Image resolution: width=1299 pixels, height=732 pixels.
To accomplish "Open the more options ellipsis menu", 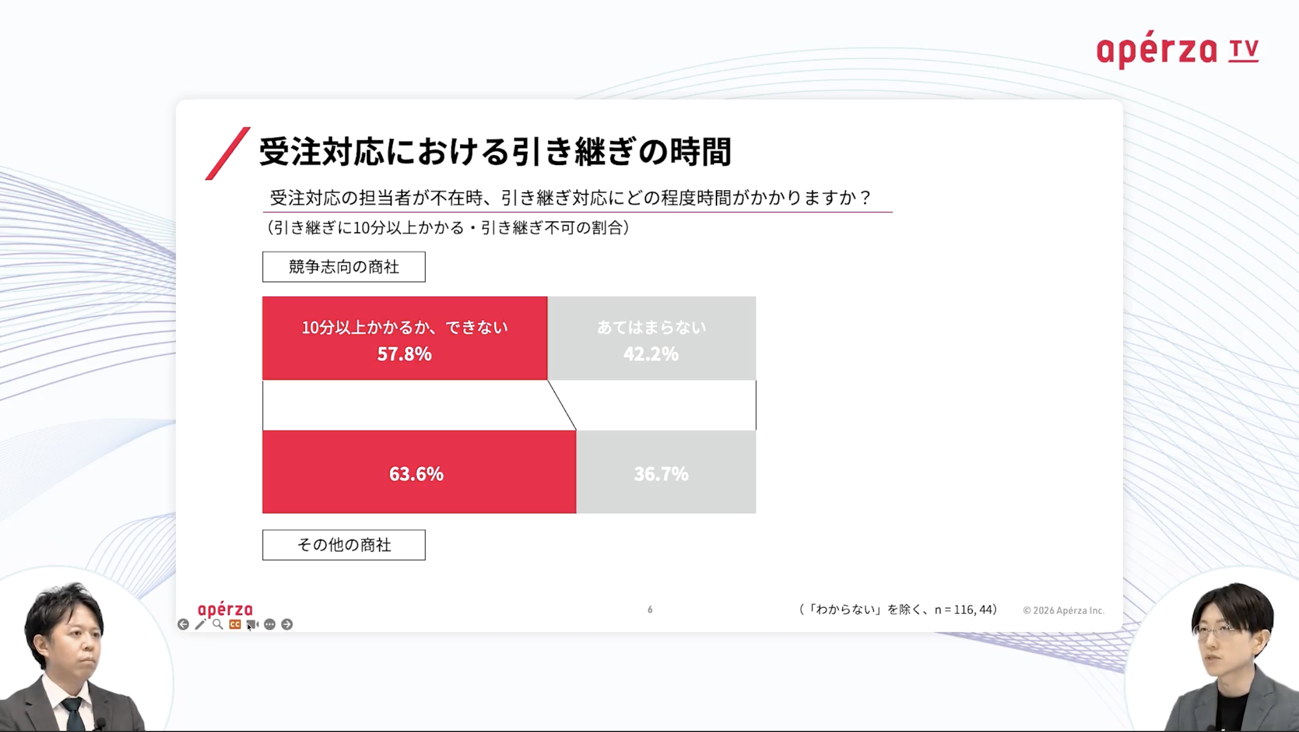I will coord(269,624).
